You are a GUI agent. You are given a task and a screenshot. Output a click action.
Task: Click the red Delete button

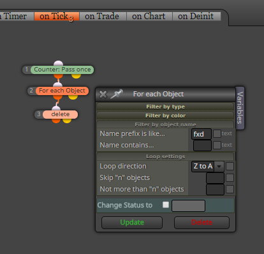coord(202,223)
